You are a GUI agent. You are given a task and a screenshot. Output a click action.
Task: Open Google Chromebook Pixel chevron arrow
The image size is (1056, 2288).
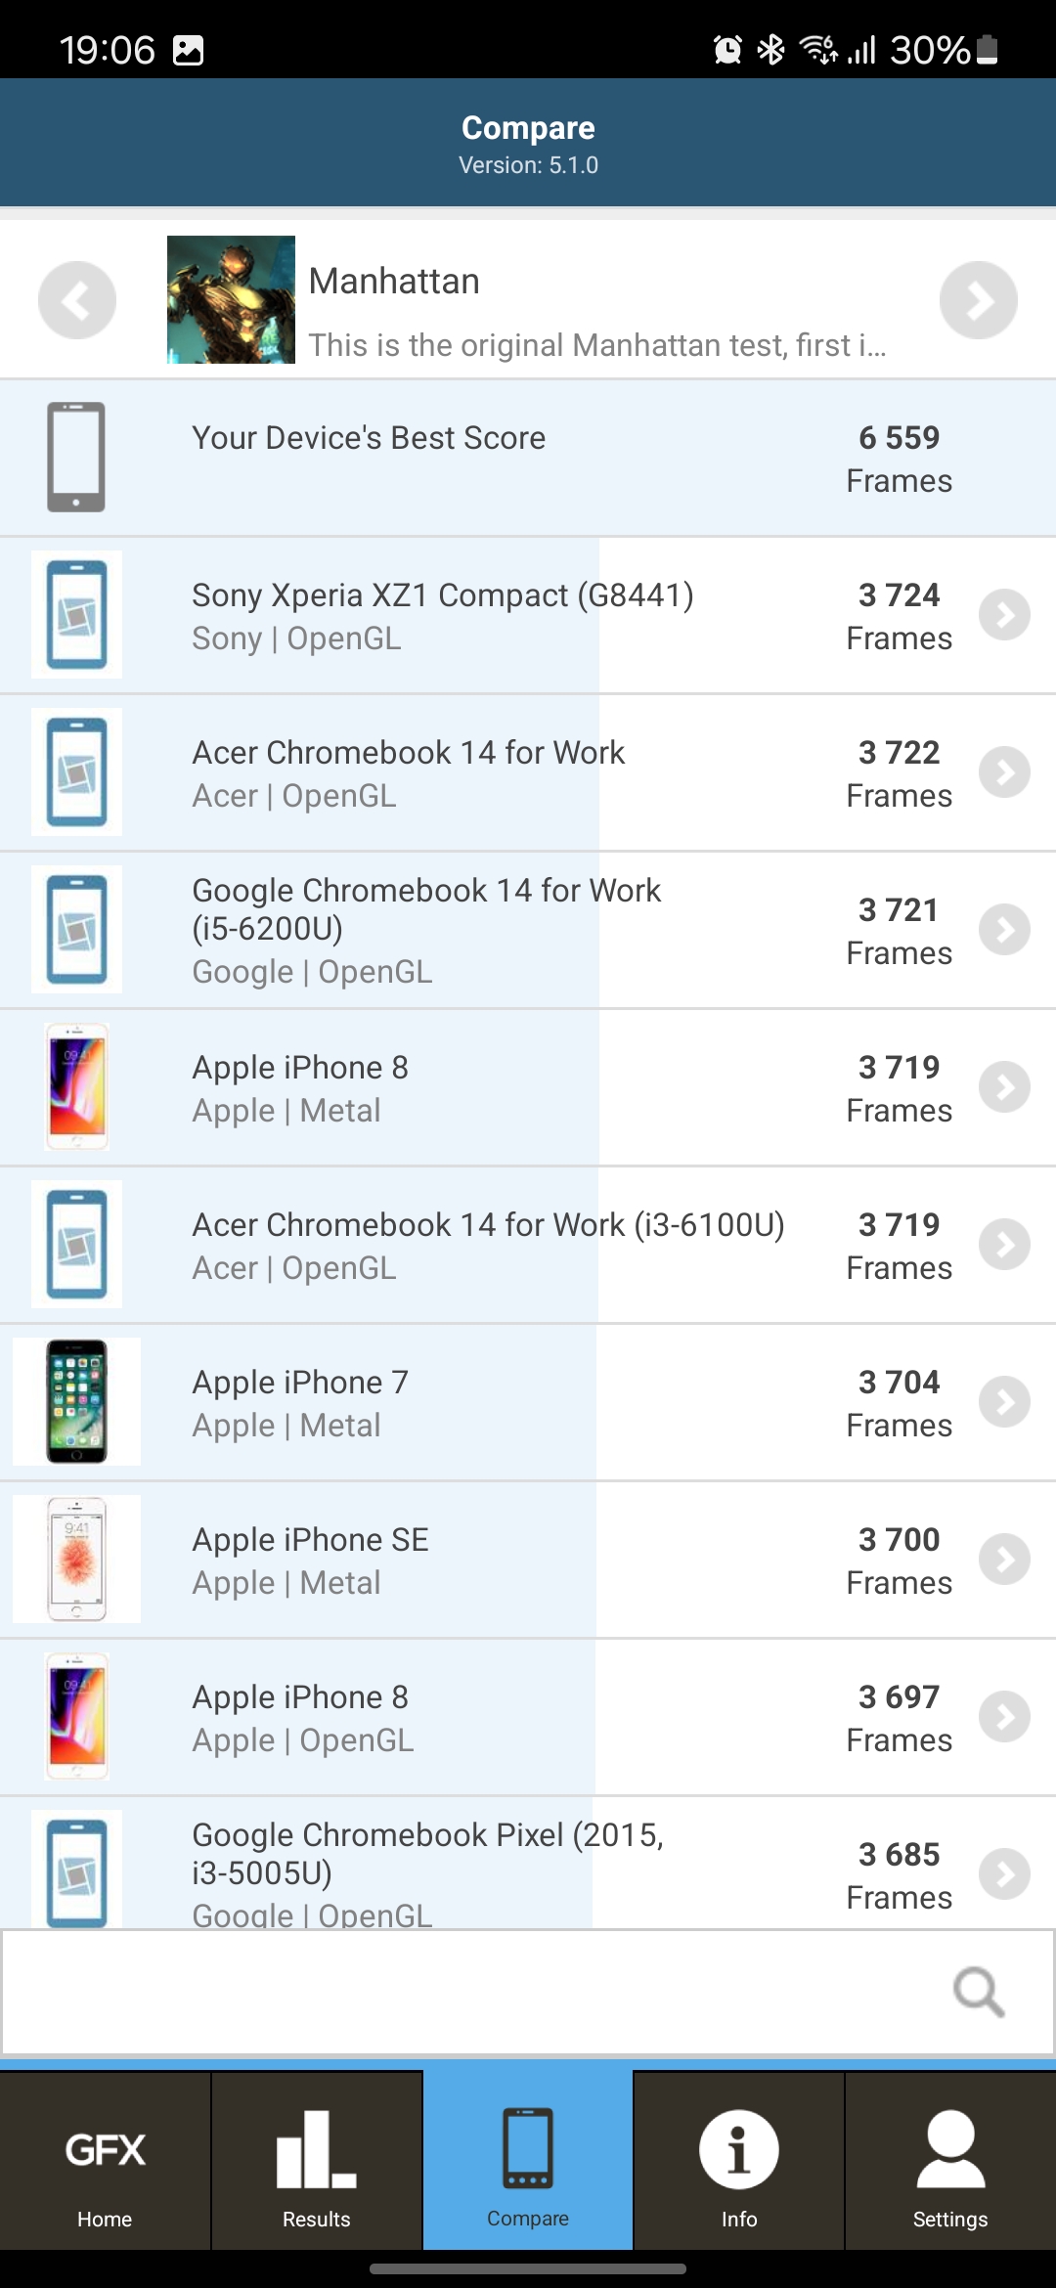tap(1004, 1873)
